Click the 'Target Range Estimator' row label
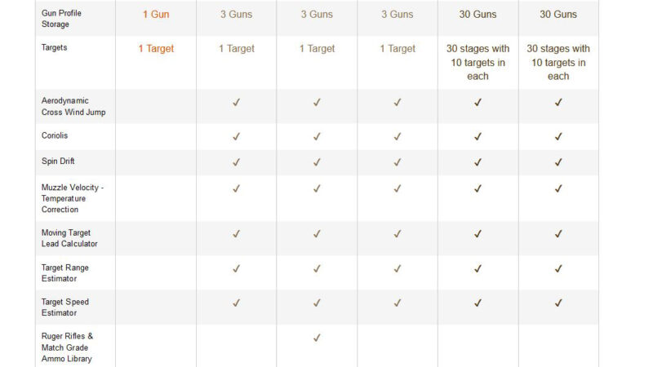653x367 pixels. pyautogui.click(x=65, y=272)
